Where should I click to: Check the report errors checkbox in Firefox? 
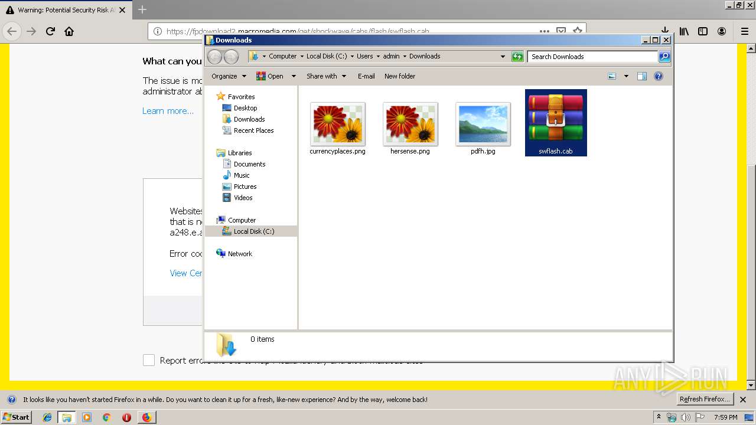pos(149,360)
